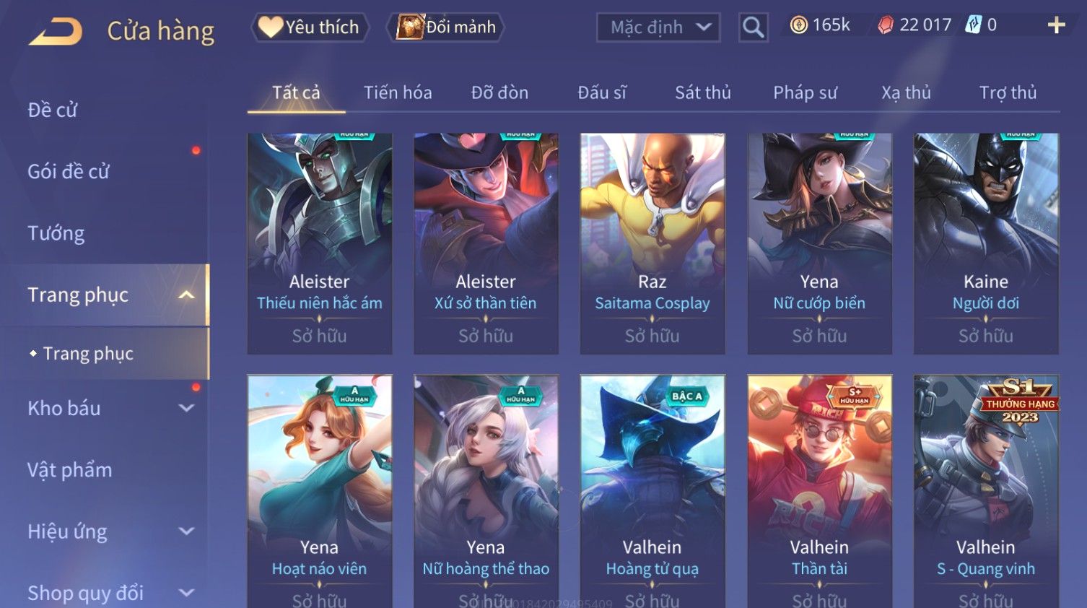Image resolution: width=1087 pixels, height=608 pixels.
Task: Open Yêu thích heart favorites
Action: (310, 27)
